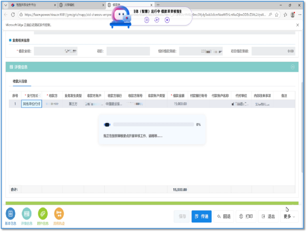Click the 项目借款限额 field showing 0.00

273,51
